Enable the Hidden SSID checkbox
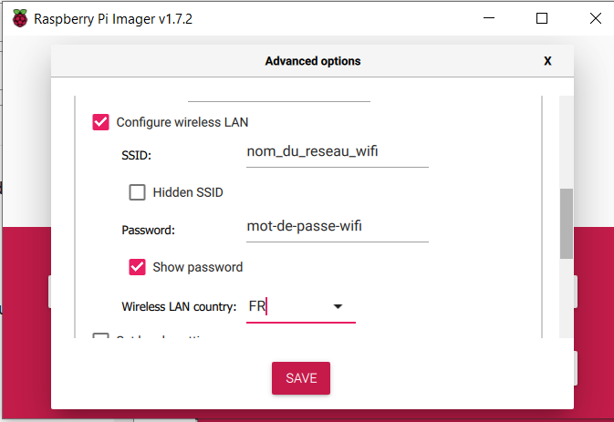Screen dimensions: 614x422 click(x=137, y=192)
